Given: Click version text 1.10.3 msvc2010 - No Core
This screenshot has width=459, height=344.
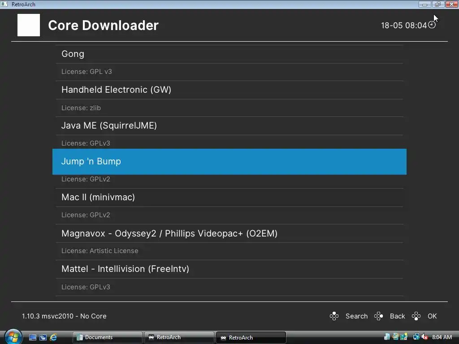Looking at the screenshot, I should click(x=64, y=316).
